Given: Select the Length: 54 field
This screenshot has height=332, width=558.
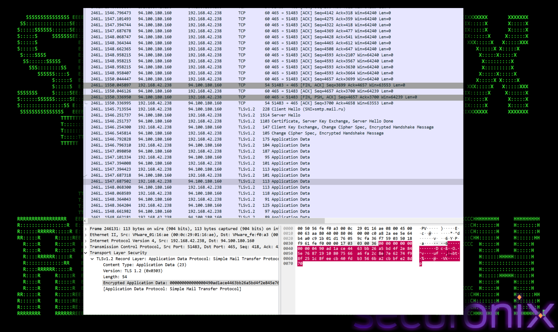Looking at the screenshot, I should pyautogui.click(x=115, y=277).
